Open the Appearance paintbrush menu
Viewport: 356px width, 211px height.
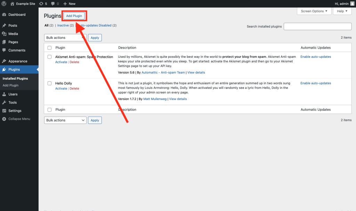4,61
